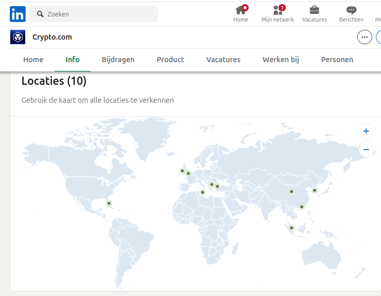Click the map marker in Ireland

[x=182, y=171]
